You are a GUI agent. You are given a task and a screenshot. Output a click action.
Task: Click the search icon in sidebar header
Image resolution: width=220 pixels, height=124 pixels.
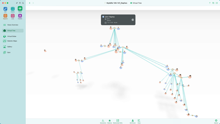(23, 3)
